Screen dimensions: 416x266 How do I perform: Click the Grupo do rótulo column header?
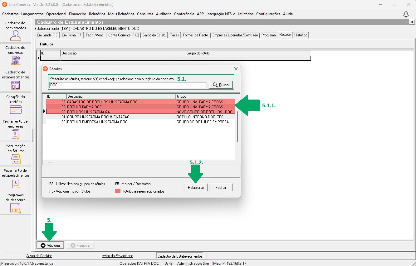pyautogui.click(x=248, y=53)
